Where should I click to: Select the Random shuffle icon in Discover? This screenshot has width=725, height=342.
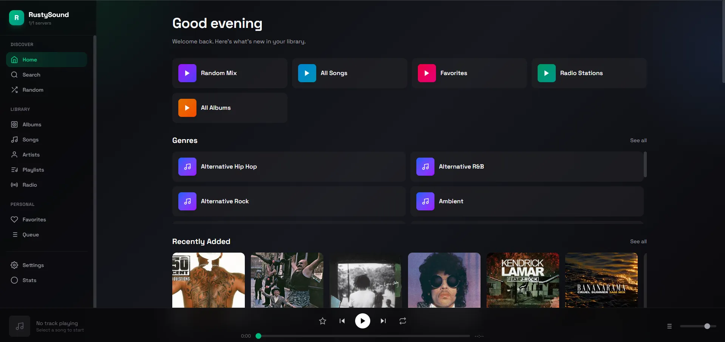point(14,90)
